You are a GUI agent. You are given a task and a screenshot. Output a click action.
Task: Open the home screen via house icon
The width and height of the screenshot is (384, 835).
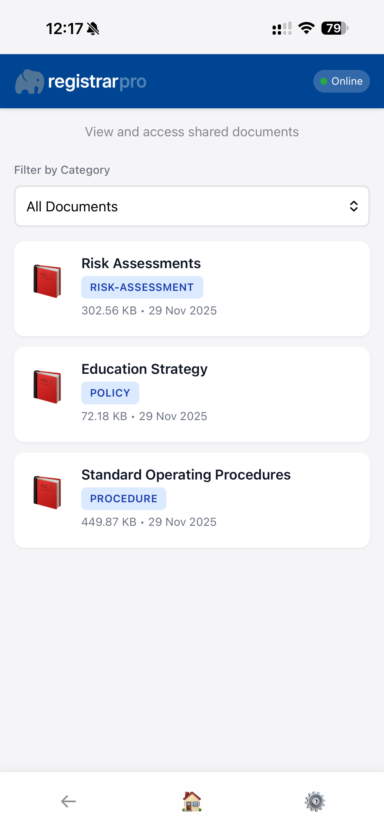192,801
